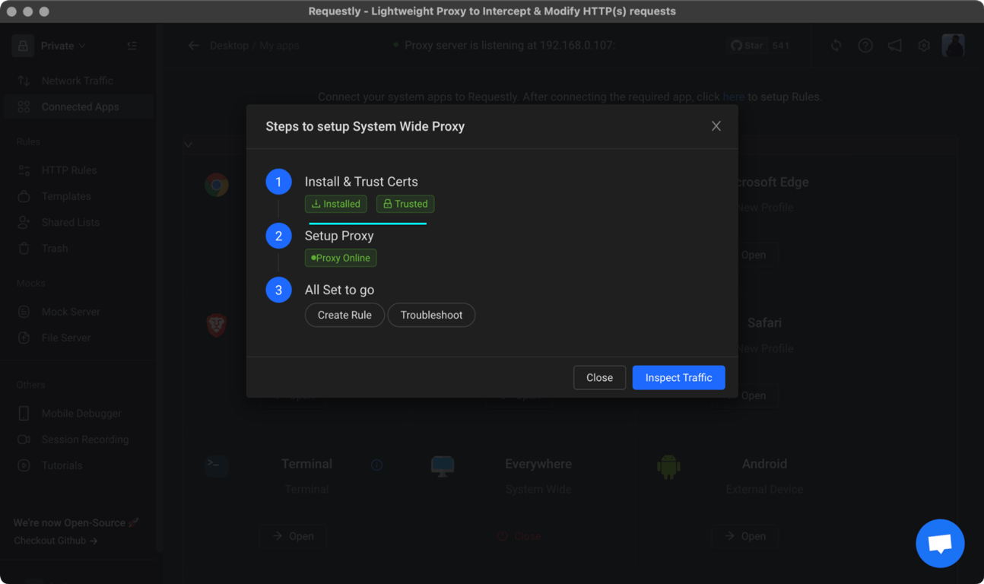
Task: Open settings with the gear icon
Action: click(x=924, y=46)
